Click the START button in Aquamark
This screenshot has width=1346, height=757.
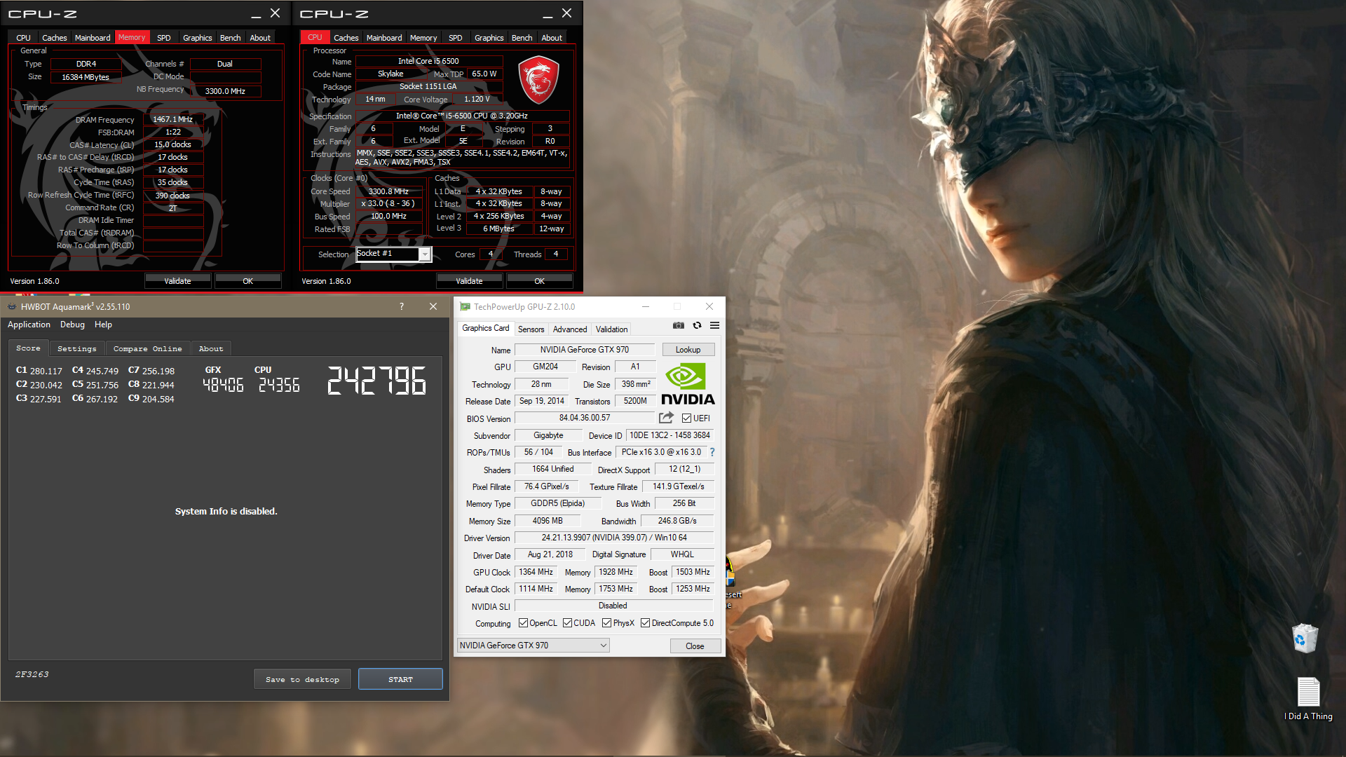coord(400,679)
